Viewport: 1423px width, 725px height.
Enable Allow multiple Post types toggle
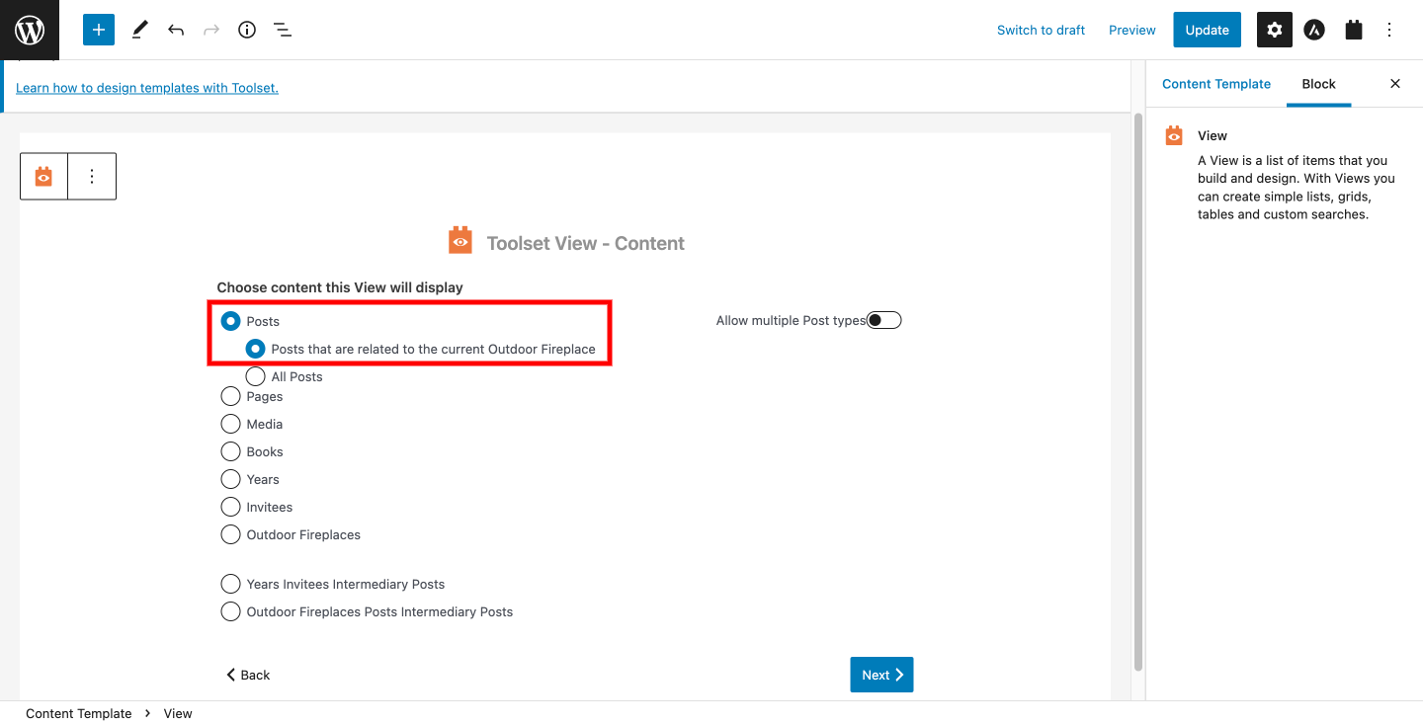point(884,320)
